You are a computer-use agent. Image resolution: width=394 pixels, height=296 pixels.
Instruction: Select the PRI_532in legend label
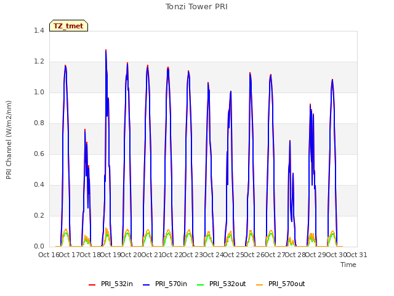coord(117,284)
